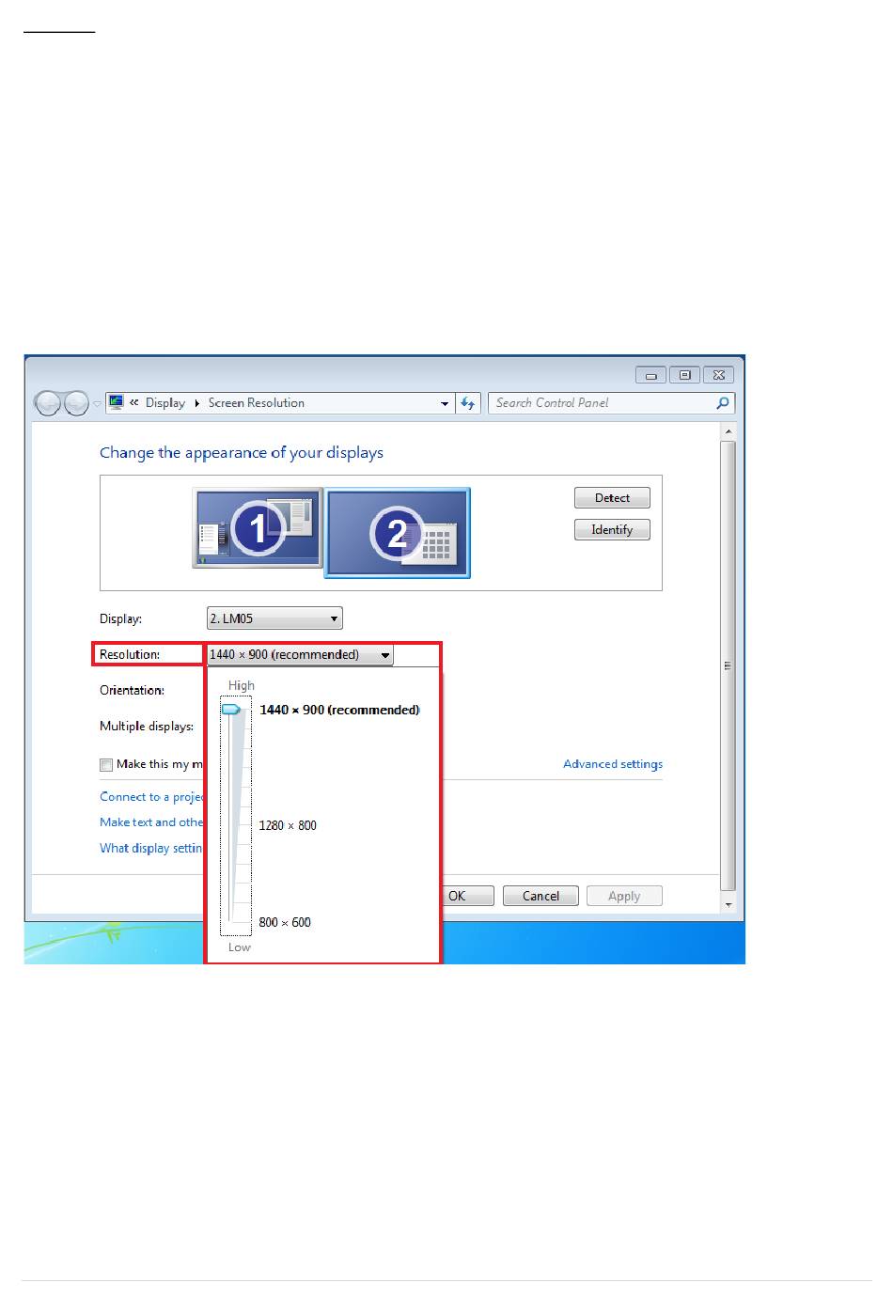Open What display settings link

point(152,848)
